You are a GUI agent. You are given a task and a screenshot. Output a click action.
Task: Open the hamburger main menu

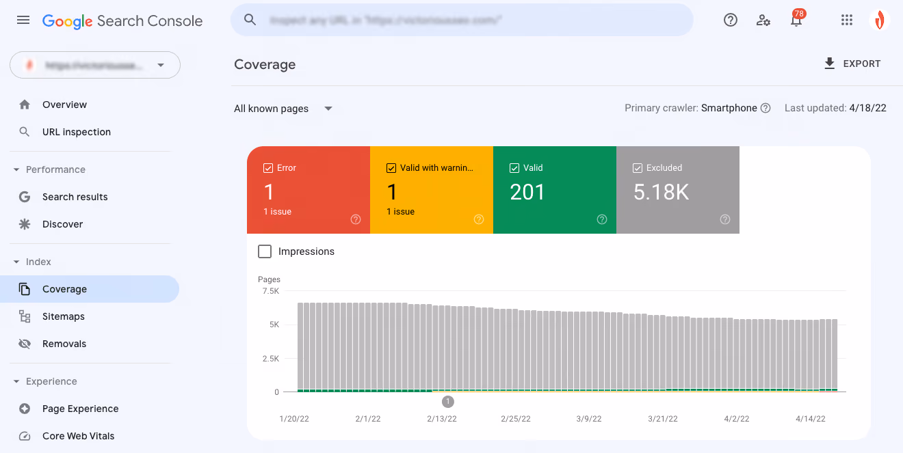pyautogui.click(x=23, y=20)
